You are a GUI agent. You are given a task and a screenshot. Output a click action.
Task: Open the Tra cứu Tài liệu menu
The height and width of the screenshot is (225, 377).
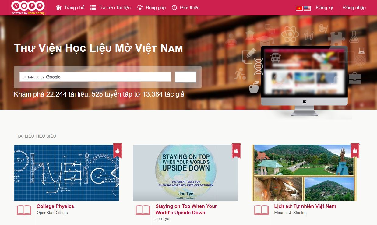point(115,8)
